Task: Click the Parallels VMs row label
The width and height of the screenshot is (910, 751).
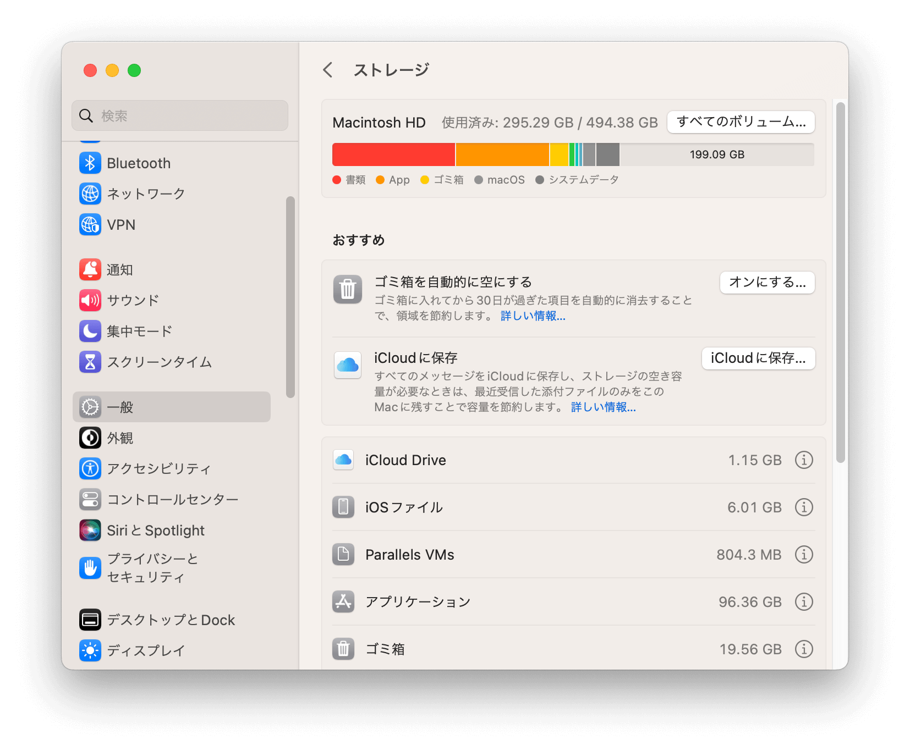Action: [410, 555]
